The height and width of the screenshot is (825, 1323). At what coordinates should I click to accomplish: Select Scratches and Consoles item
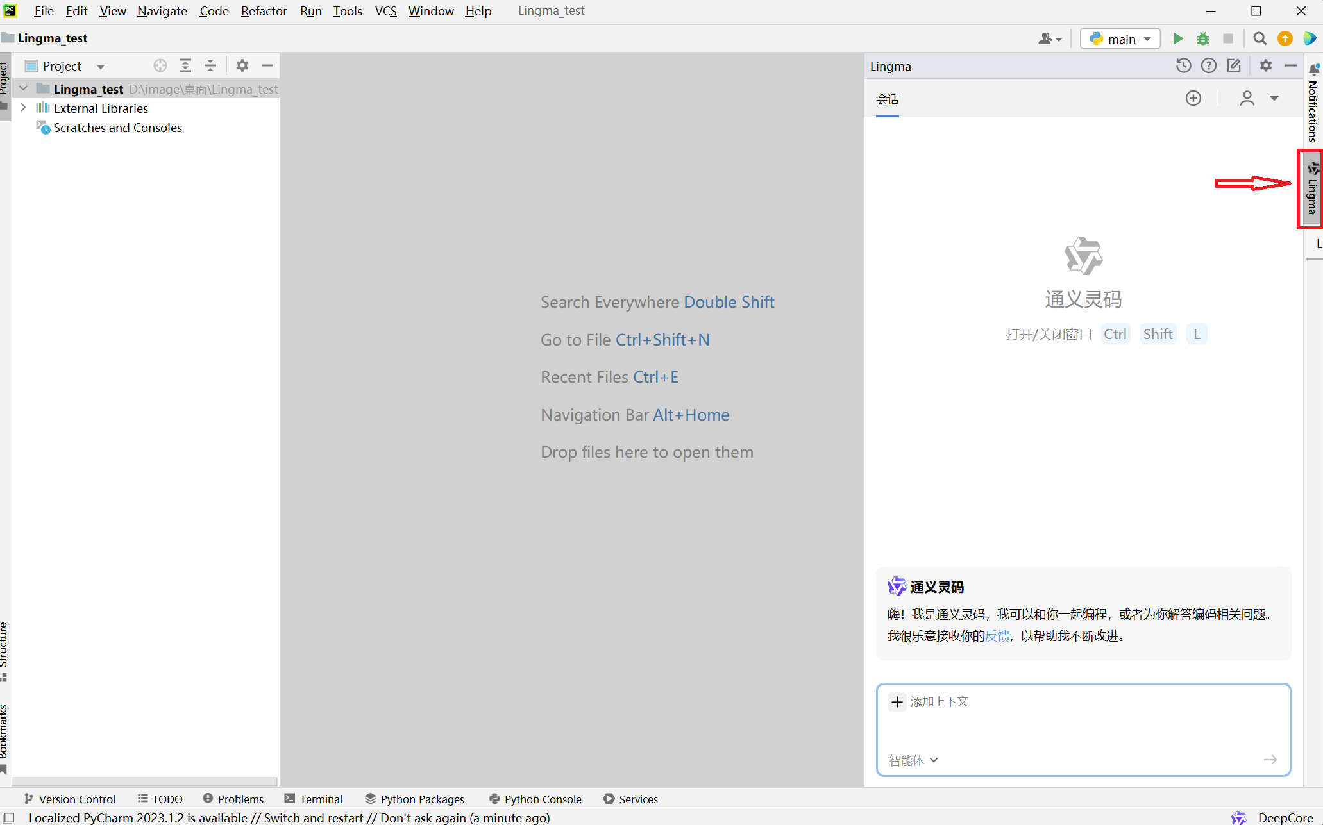coord(117,128)
